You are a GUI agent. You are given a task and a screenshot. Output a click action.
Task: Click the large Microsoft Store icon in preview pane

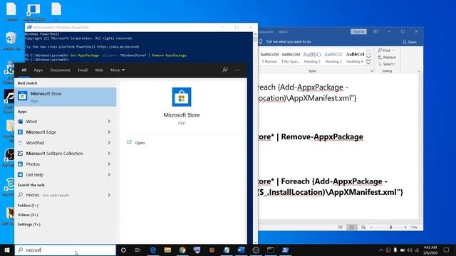point(182,97)
